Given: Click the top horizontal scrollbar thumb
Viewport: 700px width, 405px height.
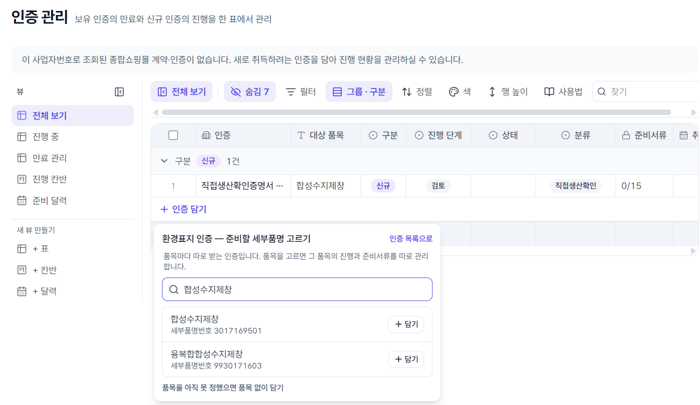Looking at the screenshot, I should pos(416,112).
